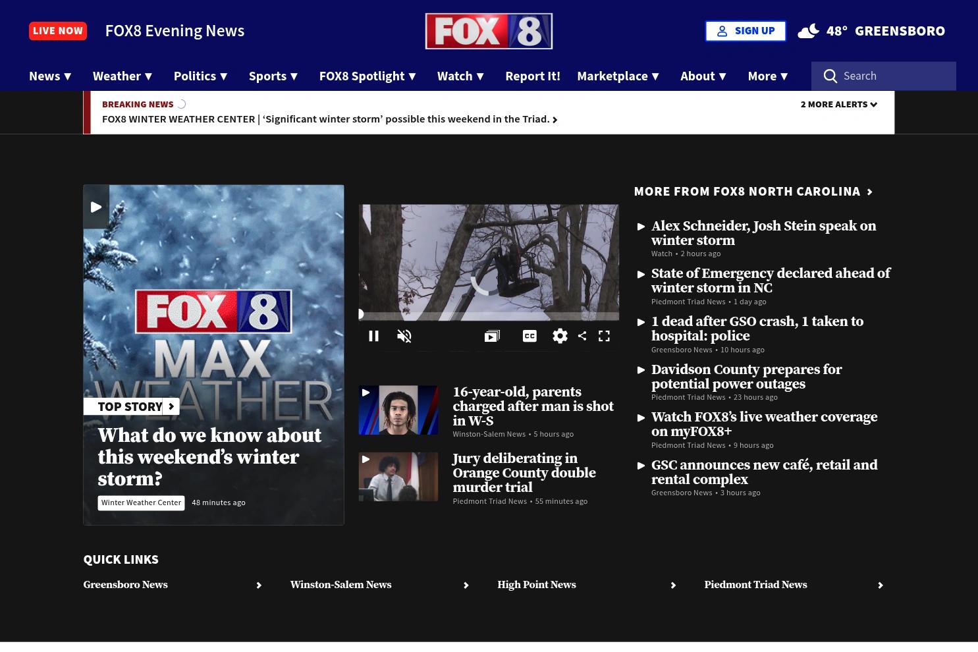The image size is (978, 652).
Task: Click play triangle beside 1 dead after GSO crash
Action: [x=641, y=322]
